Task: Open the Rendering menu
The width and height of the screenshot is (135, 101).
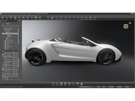Action: 29,16
